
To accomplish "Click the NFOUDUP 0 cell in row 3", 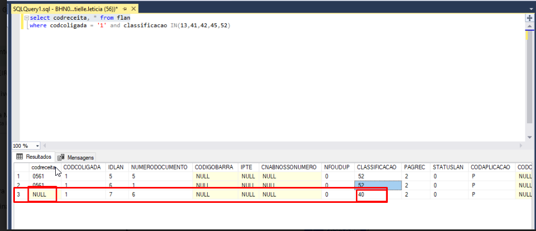I will [x=338, y=194].
